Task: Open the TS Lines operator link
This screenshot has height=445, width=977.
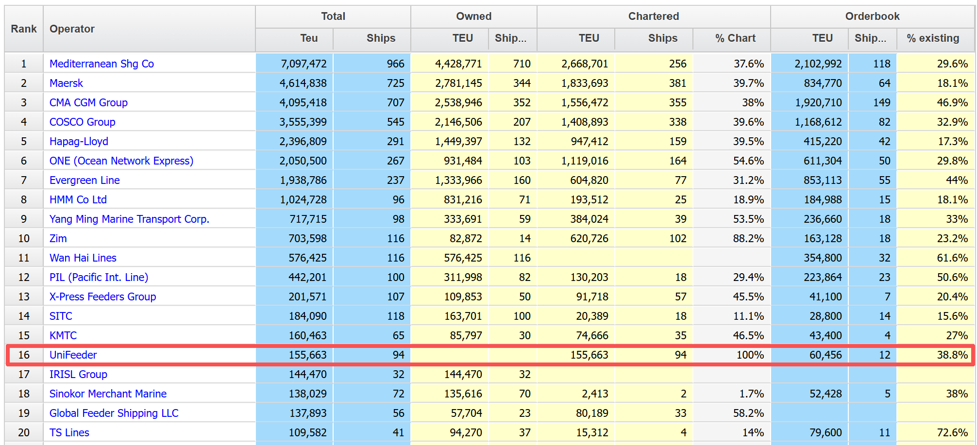Action: coord(69,432)
